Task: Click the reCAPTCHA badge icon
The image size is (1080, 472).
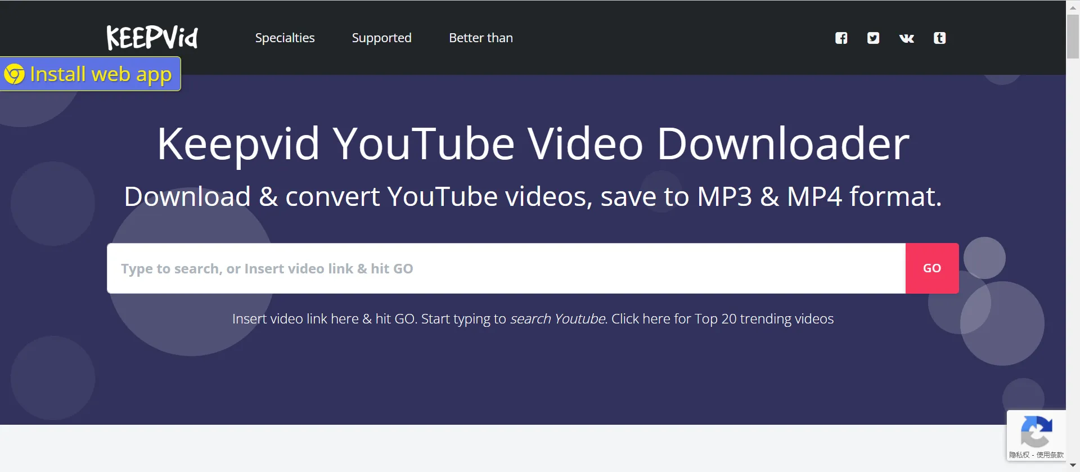Action: tap(1036, 431)
